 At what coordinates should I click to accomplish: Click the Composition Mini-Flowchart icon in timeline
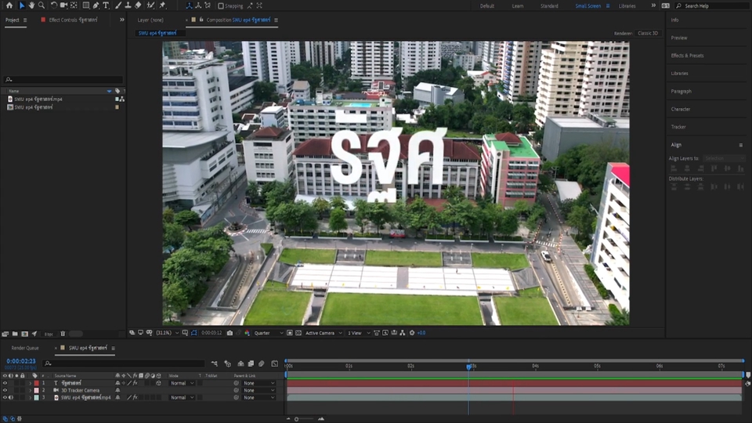(x=215, y=364)
